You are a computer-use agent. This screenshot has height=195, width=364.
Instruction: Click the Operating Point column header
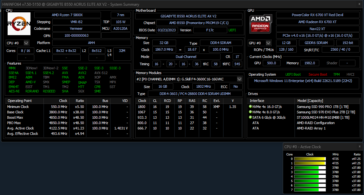pyautogui.click(x=24, y=101)
